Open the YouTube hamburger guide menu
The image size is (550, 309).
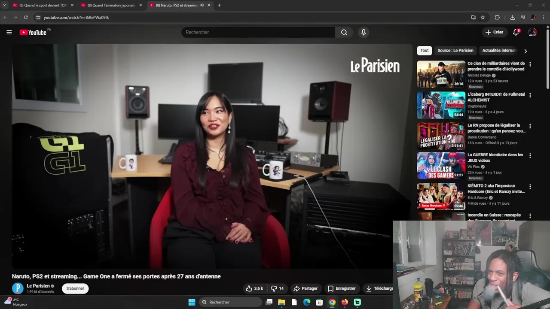pyautogui.click(x=9, y=32)
